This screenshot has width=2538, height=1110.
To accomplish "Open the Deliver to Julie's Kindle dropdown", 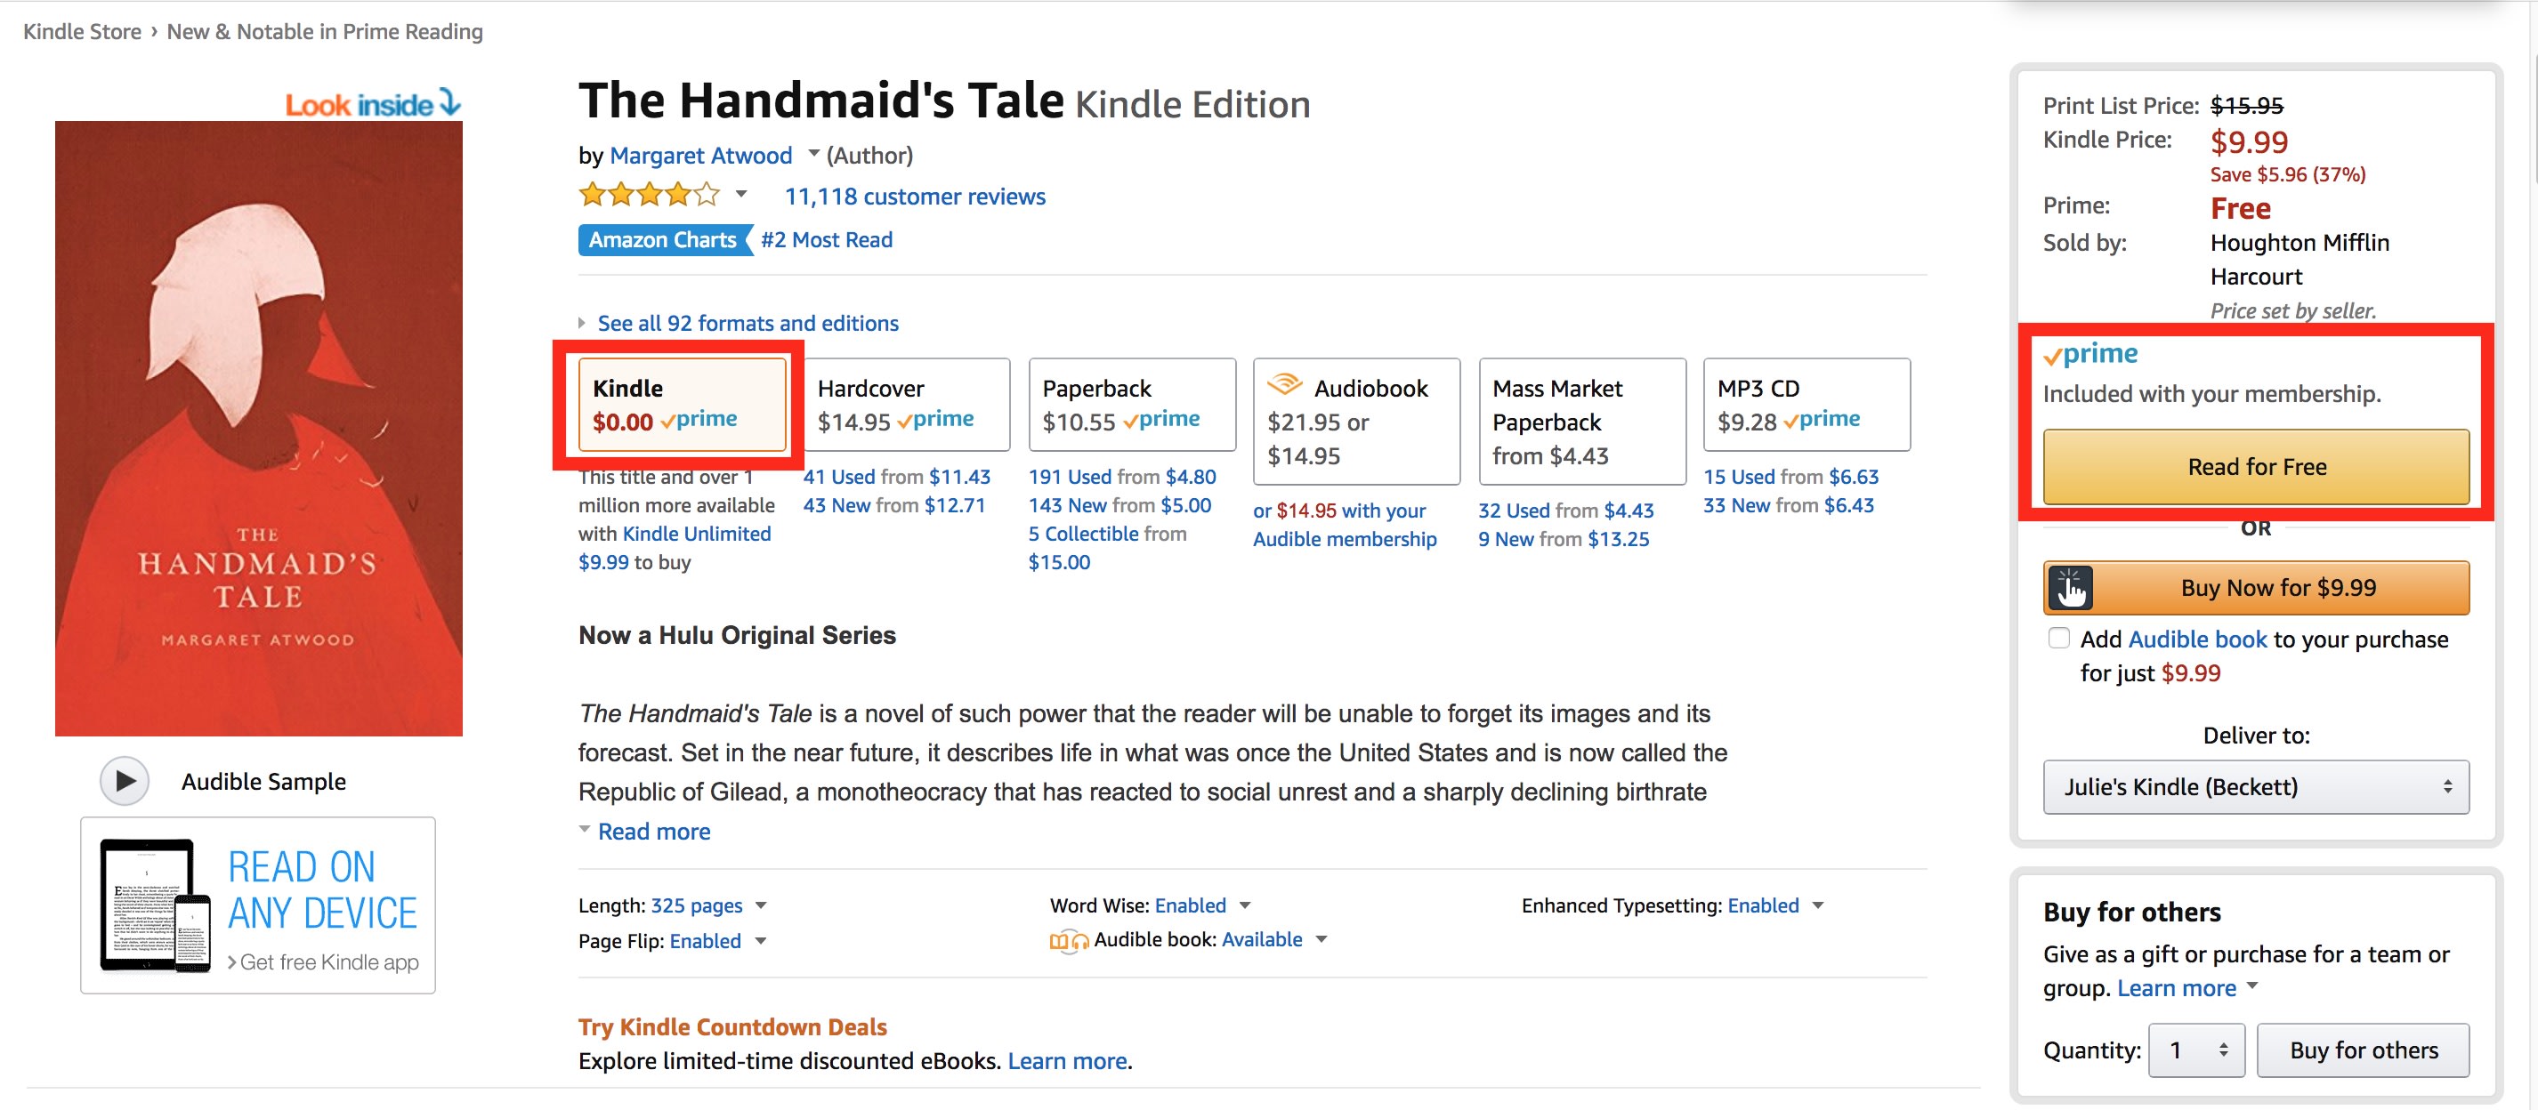I will pos(2255,787).
